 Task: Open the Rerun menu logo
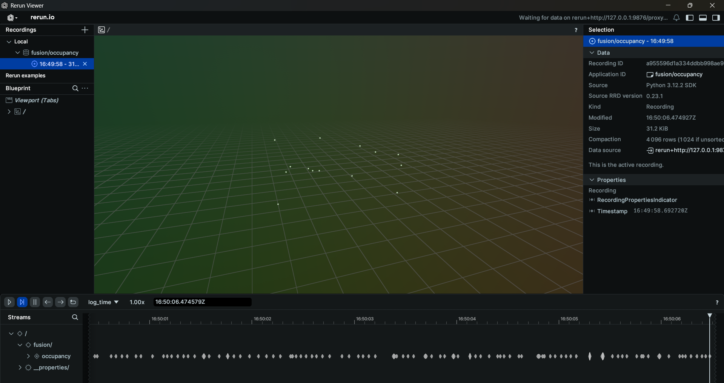(12, 17)
